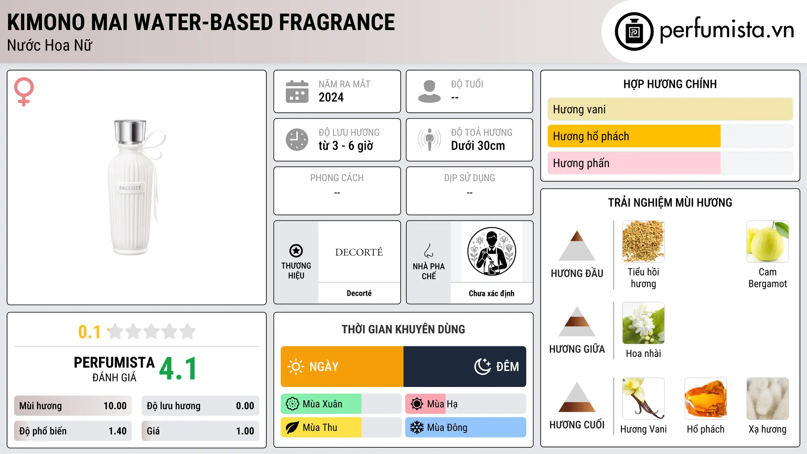Open the Cam Bergamot note image

point(768,242)
